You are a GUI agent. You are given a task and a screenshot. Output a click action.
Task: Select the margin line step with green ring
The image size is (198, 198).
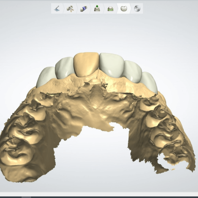coord(110,9)
